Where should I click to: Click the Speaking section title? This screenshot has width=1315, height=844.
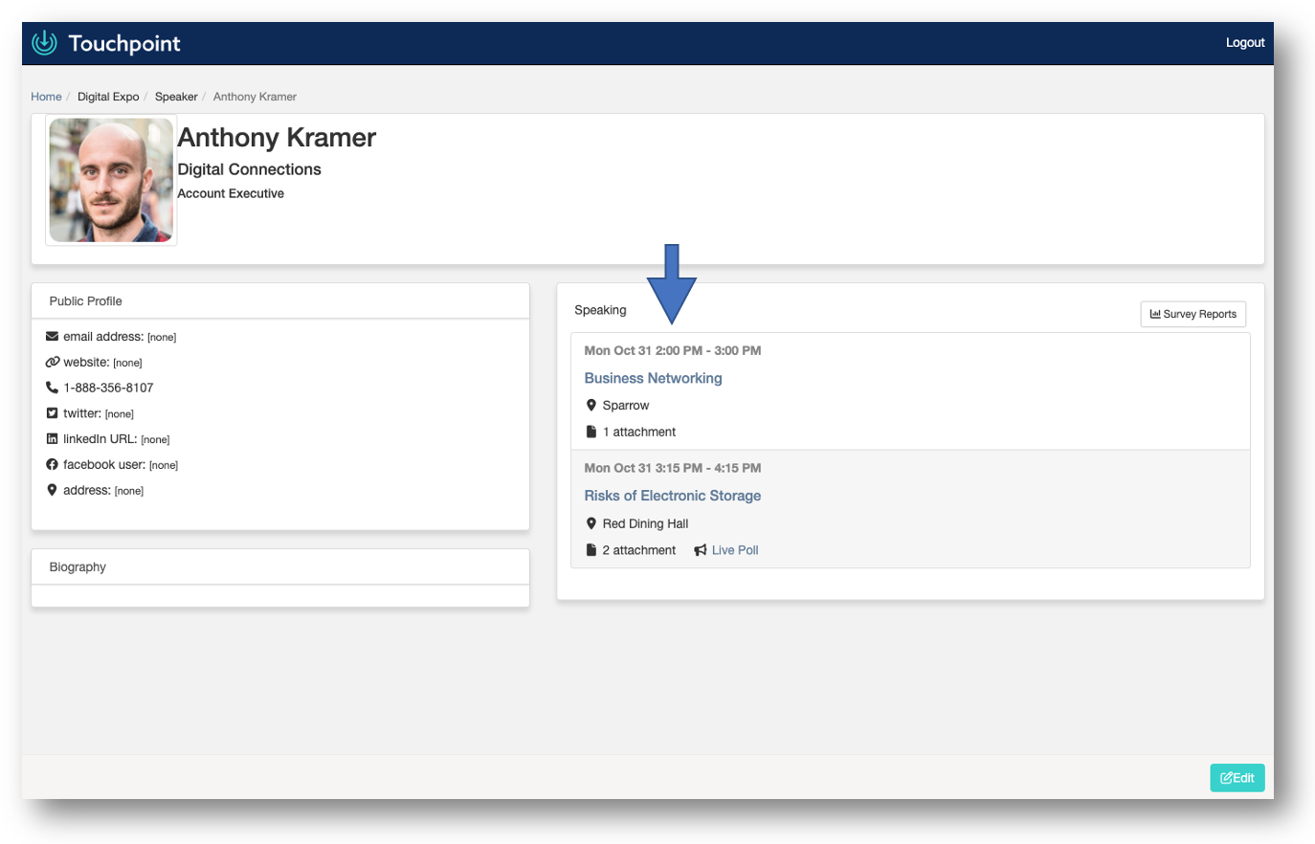pos(600,310)
